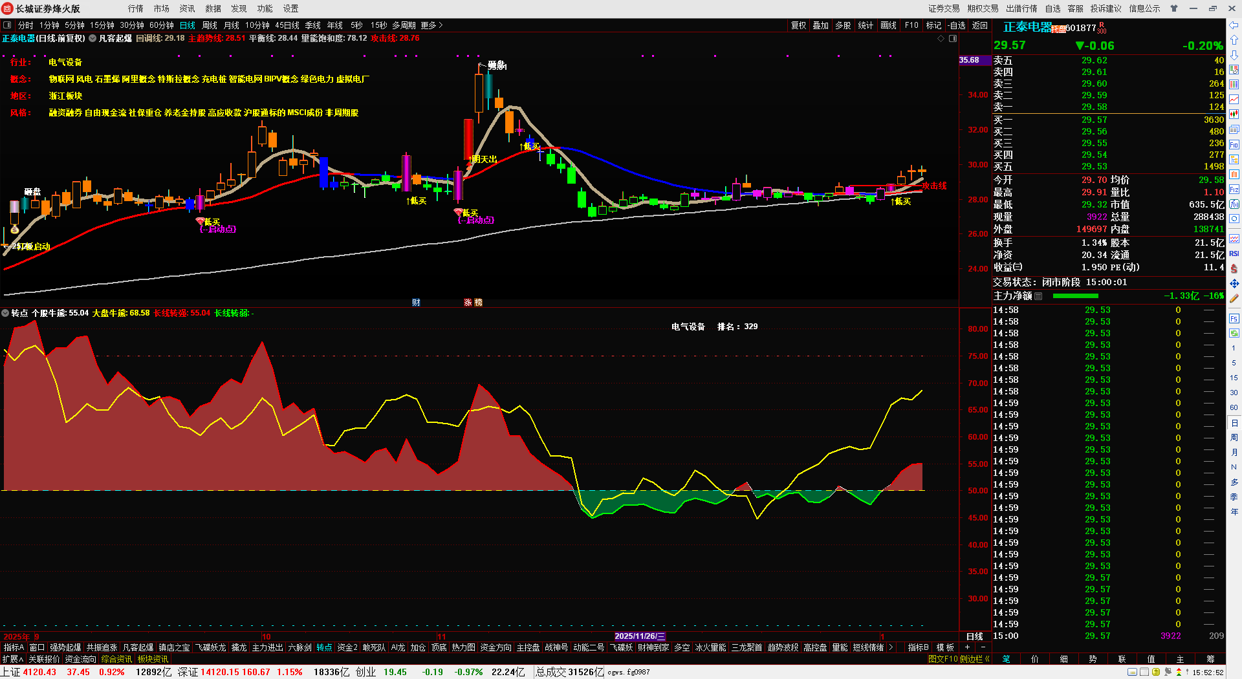Viewport: 1242px width, 679px height.
Task: Click the orange document icon in sidebar
Action: (x=1234, y=175)
